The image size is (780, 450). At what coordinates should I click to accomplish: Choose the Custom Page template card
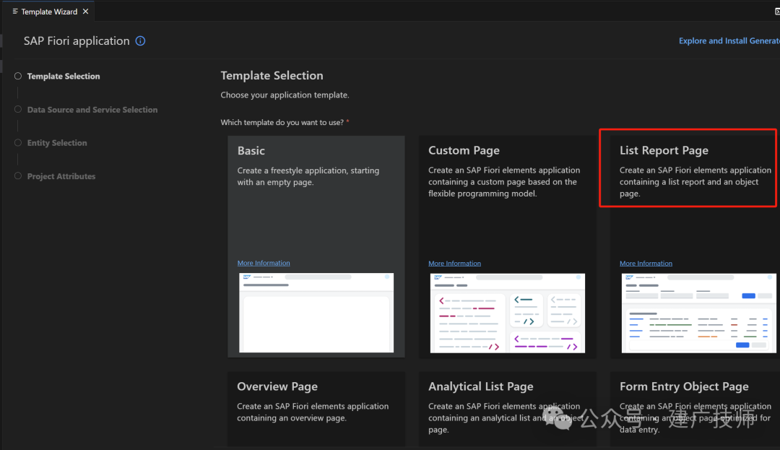click(508, 246)
